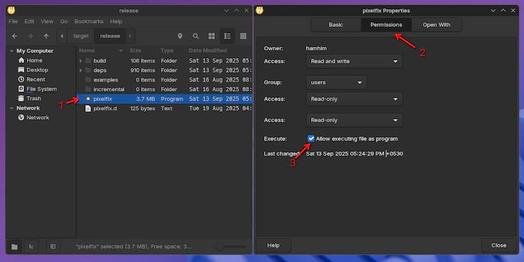Viewport: 524px width, 262px height.
Task: Click the build folder icon
Action: tap(88, 61)
